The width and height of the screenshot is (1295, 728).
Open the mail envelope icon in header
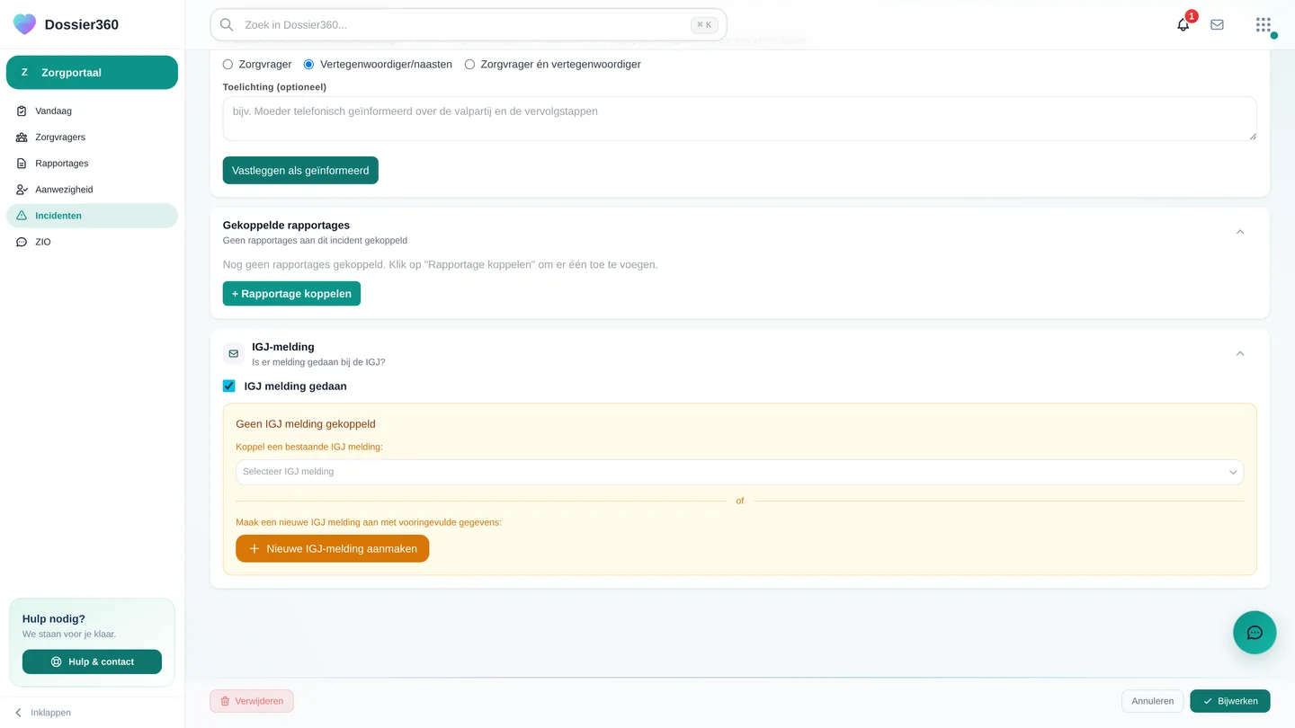1217,25
